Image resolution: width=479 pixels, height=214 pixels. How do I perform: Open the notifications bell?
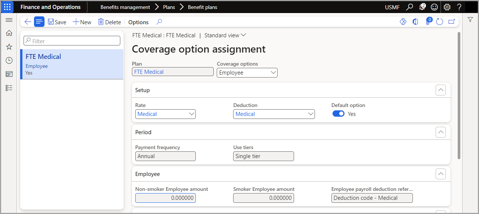(422, 7)
